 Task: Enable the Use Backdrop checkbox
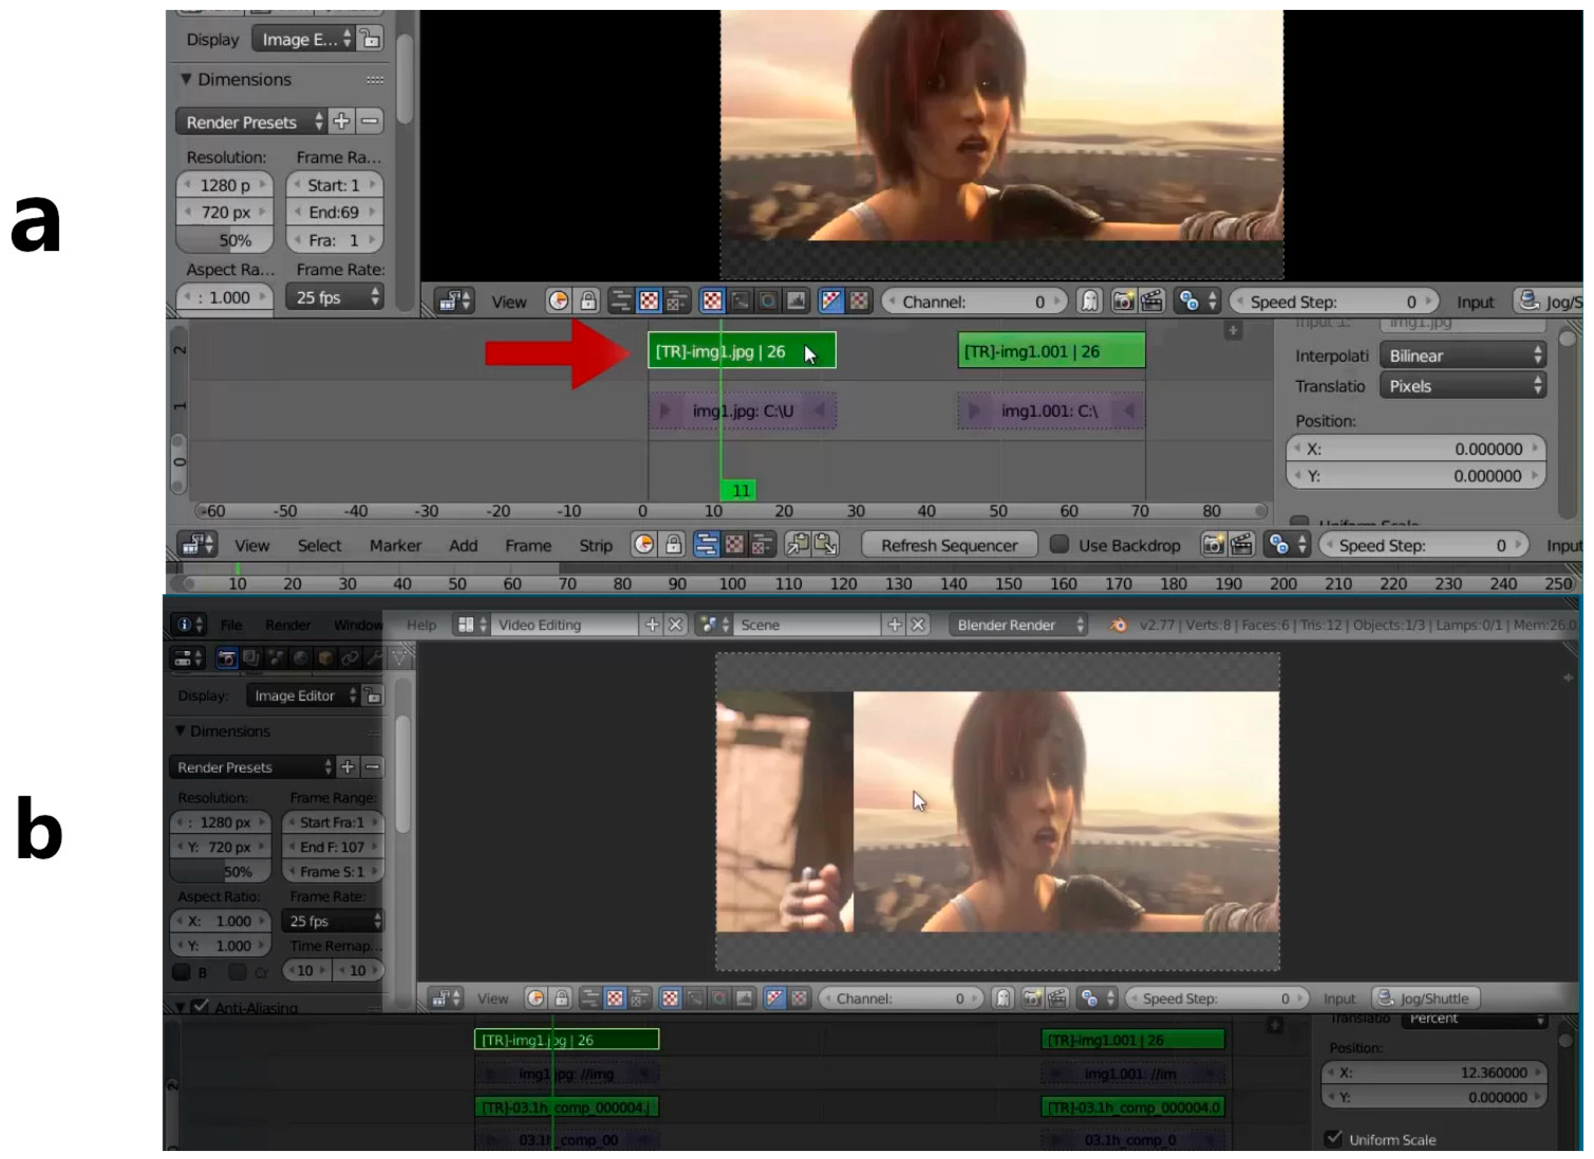[1059, 544]
